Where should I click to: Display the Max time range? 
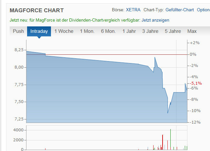pos(192,31)
